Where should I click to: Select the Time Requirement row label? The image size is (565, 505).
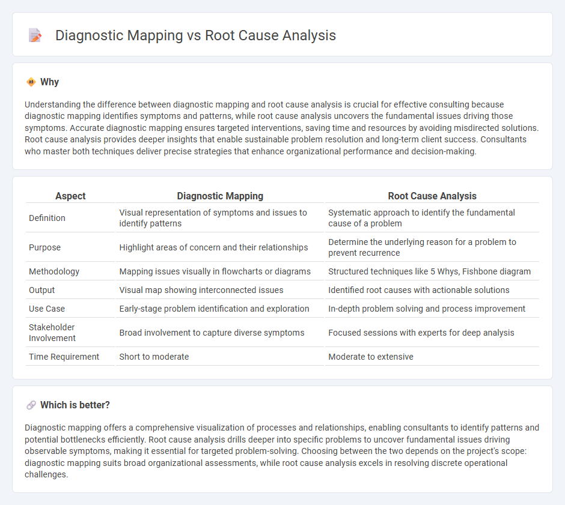(64, 357)
